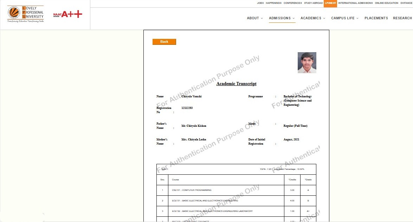Viewport: 413px width, 222px height.
Task: Click the Term I table header
Action: coord(164,169)
